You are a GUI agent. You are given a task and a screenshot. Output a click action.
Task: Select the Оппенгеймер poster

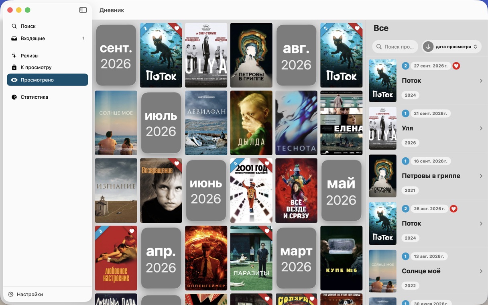click(x=206, y=258)
